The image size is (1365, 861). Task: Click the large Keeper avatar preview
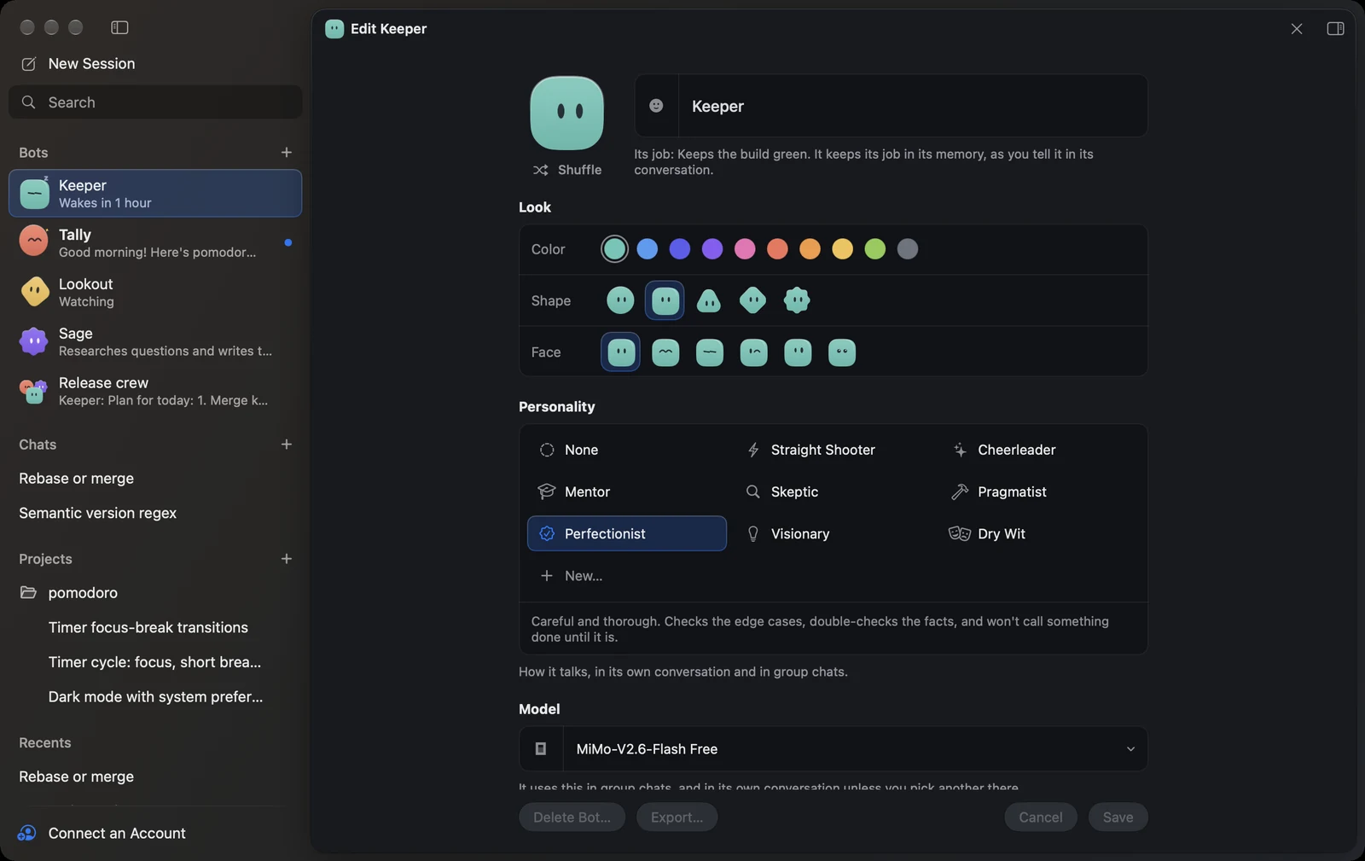tap(567, 113)
